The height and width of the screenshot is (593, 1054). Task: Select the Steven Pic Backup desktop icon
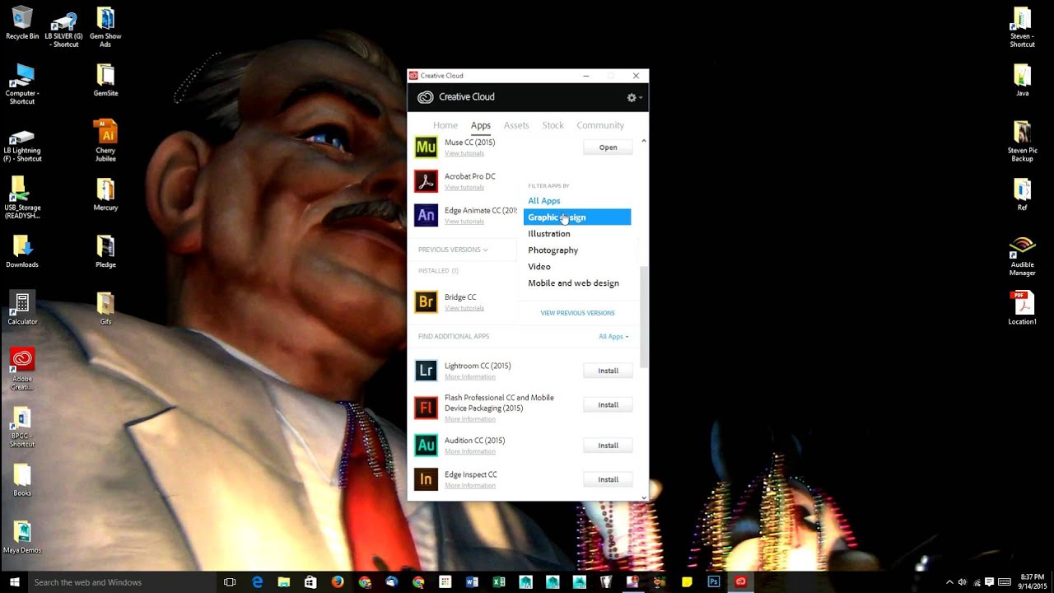(x=1022, y=141)
